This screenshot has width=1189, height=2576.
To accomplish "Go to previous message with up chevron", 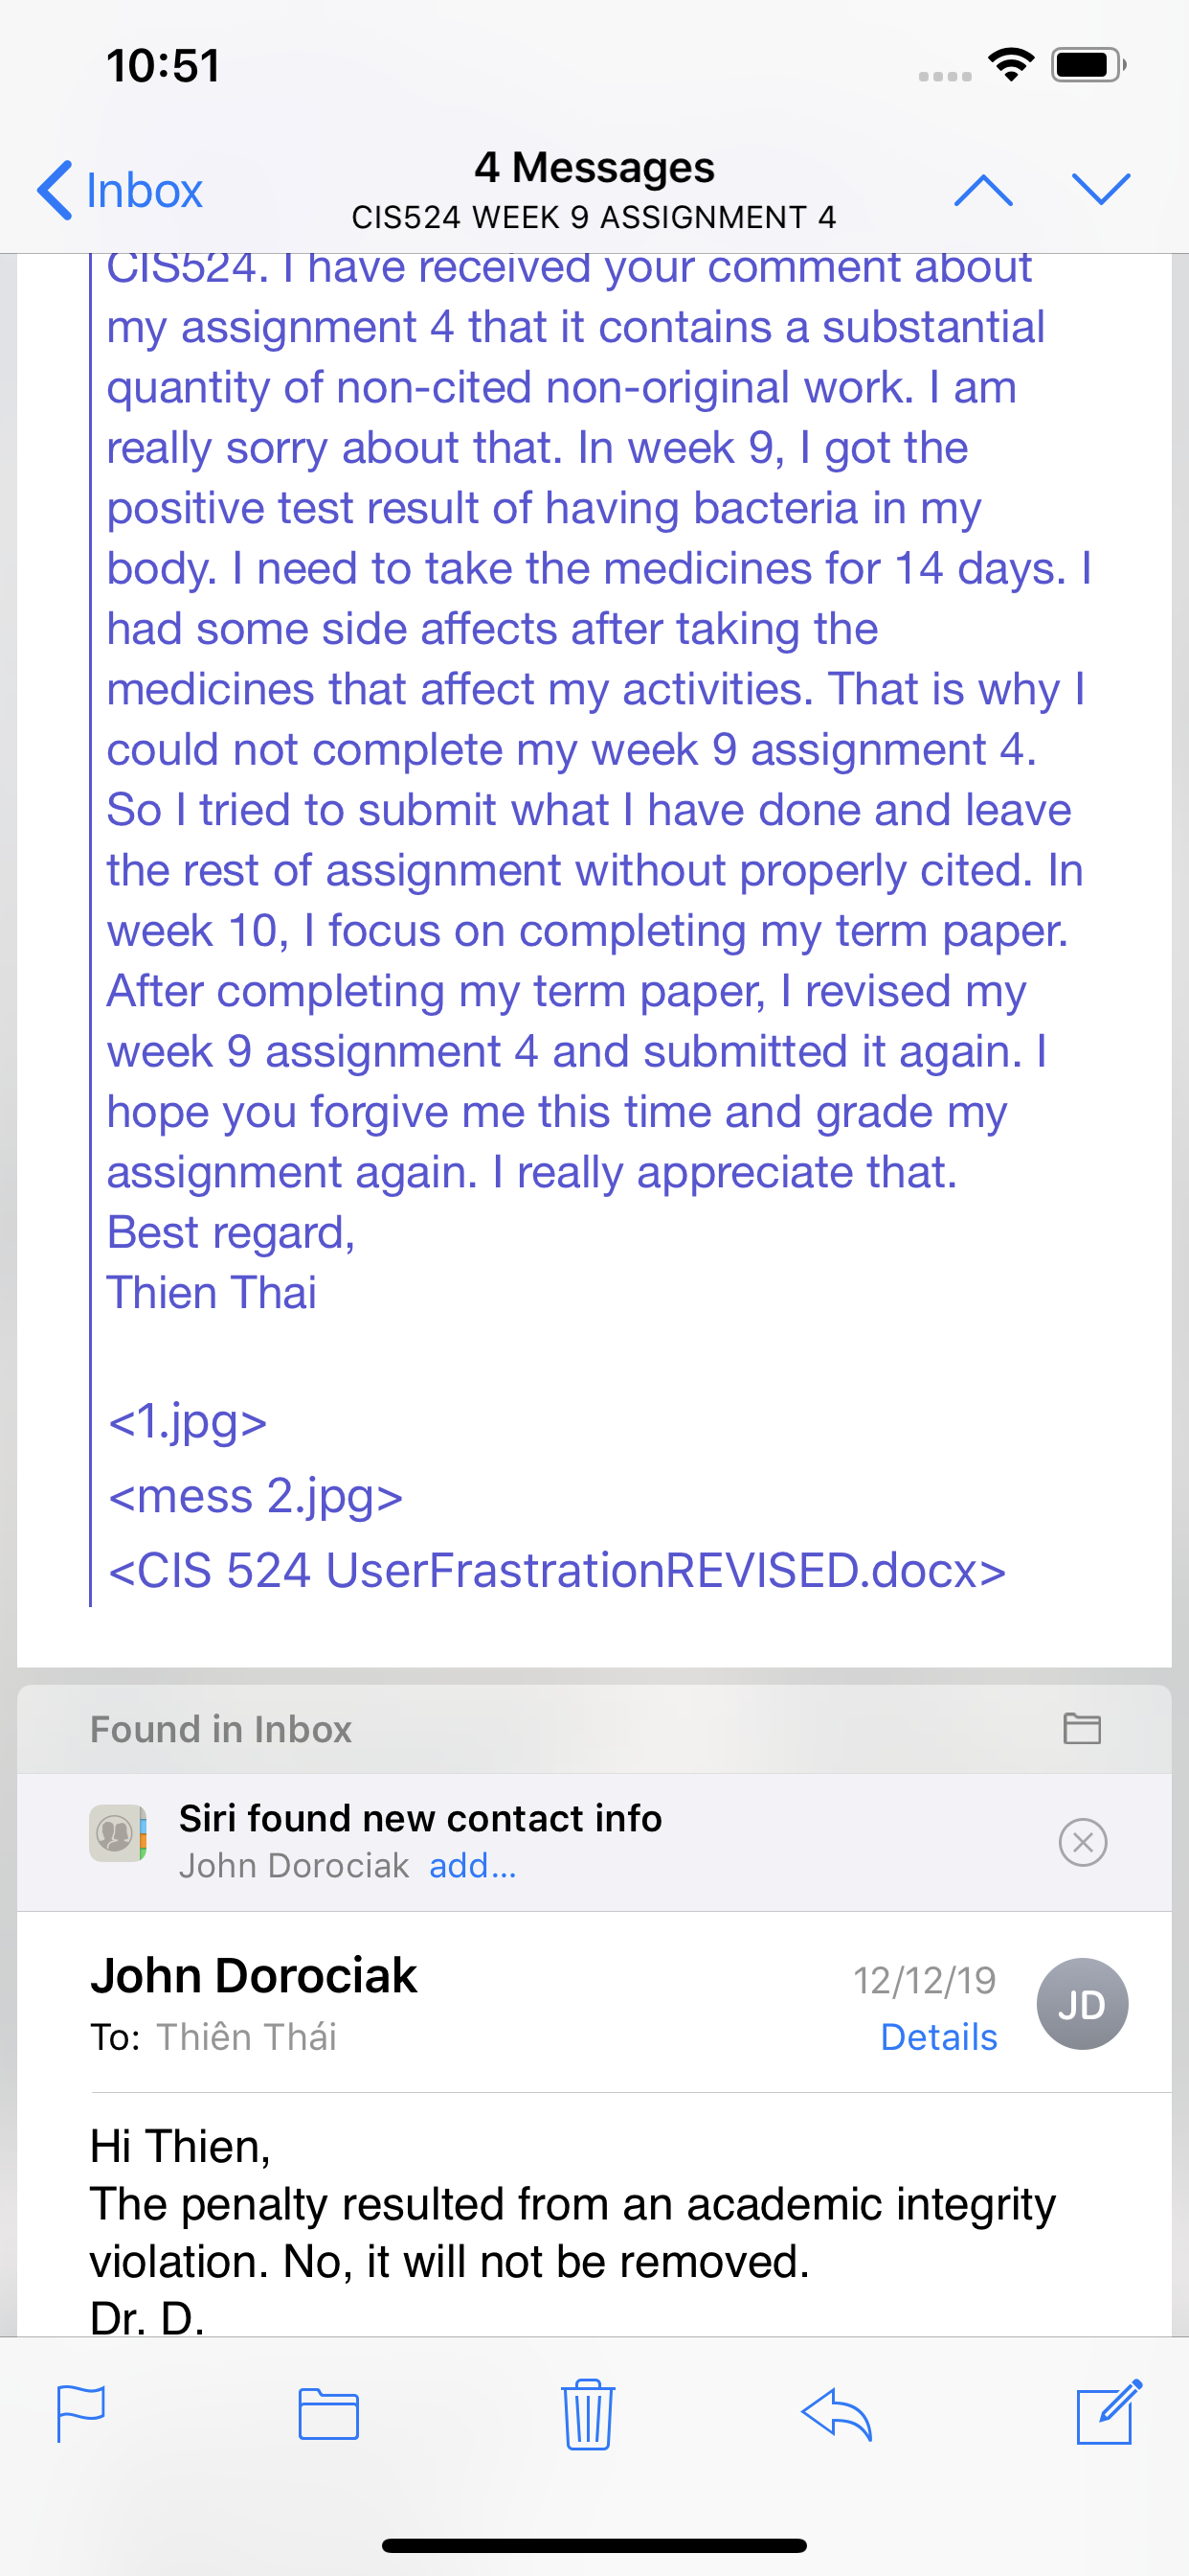I will (x=983, y=190).
